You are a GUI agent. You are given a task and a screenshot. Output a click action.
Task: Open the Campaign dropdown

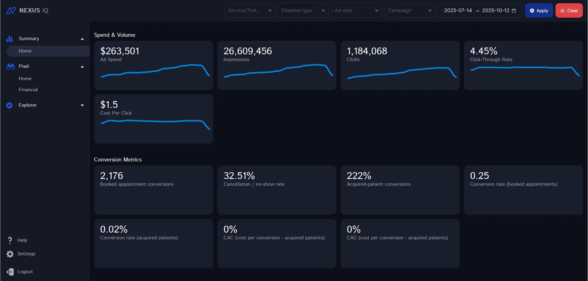(410, 10)
